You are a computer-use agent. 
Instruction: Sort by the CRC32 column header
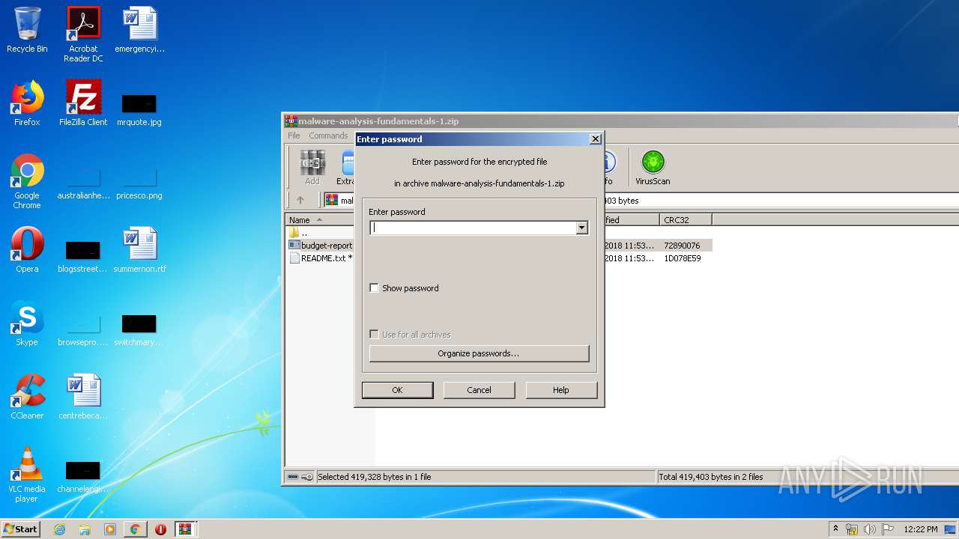[686, 220]
